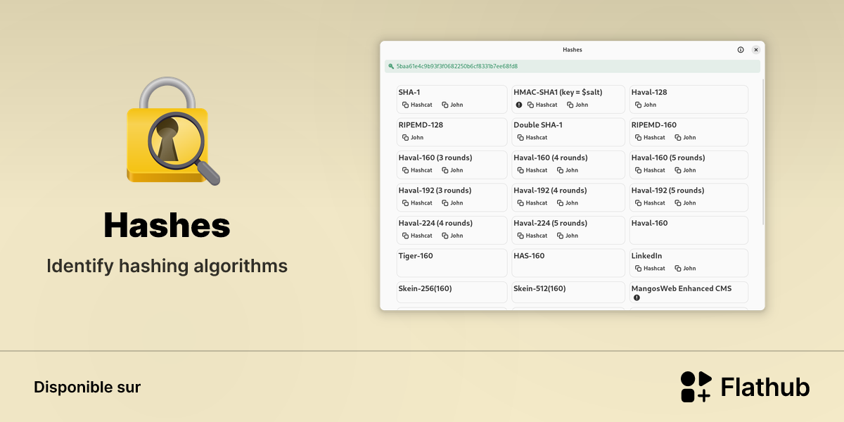Click the About info icon in the headerbar
The height and width of the screenshot is (422, 844).
click(x=741, y=50)
